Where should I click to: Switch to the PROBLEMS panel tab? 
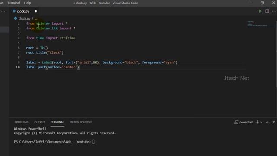(x=21, y=122)
